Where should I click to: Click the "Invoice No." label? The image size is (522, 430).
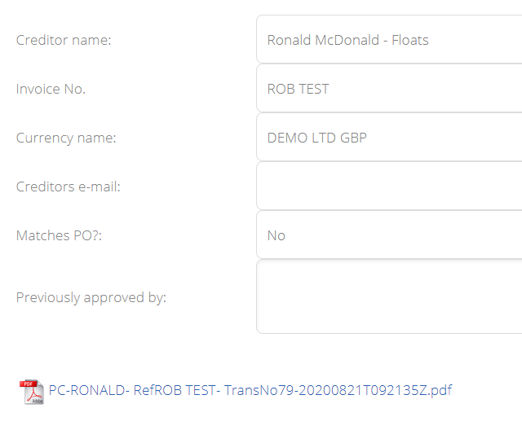click(51, 89)
